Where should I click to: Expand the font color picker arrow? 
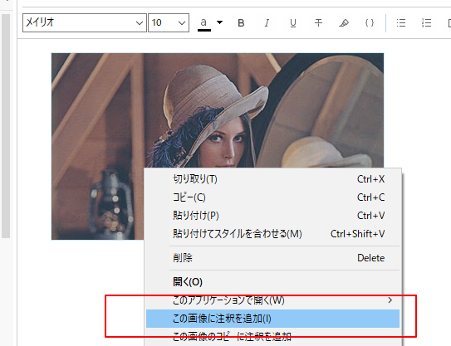tap(219, 22)
